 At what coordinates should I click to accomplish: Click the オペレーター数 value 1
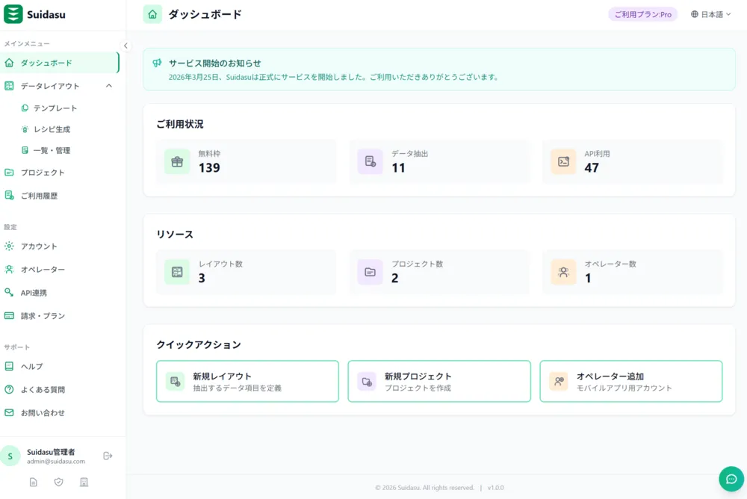588,279
